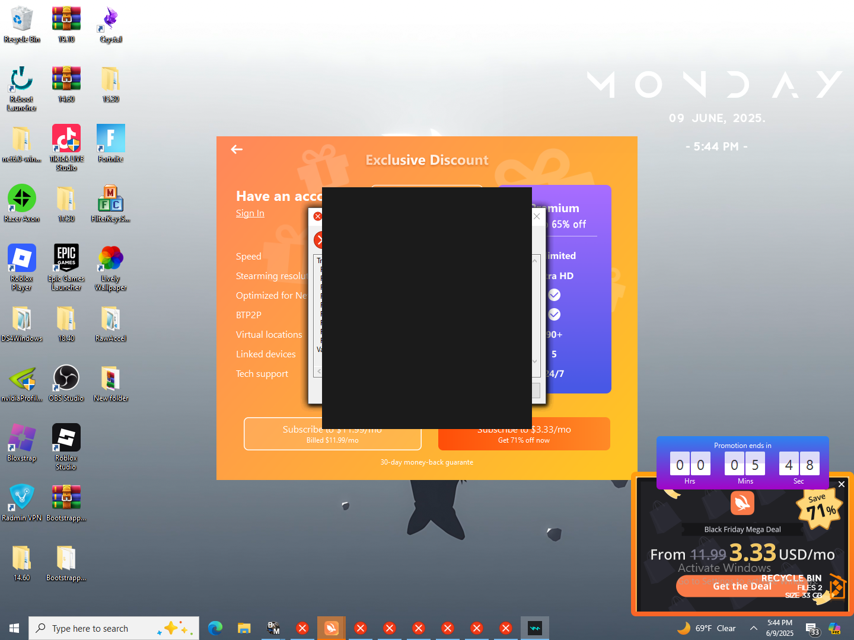Click the dialog scrollbar up arrow
The image size is (854, 640).
tap(535, 261)
